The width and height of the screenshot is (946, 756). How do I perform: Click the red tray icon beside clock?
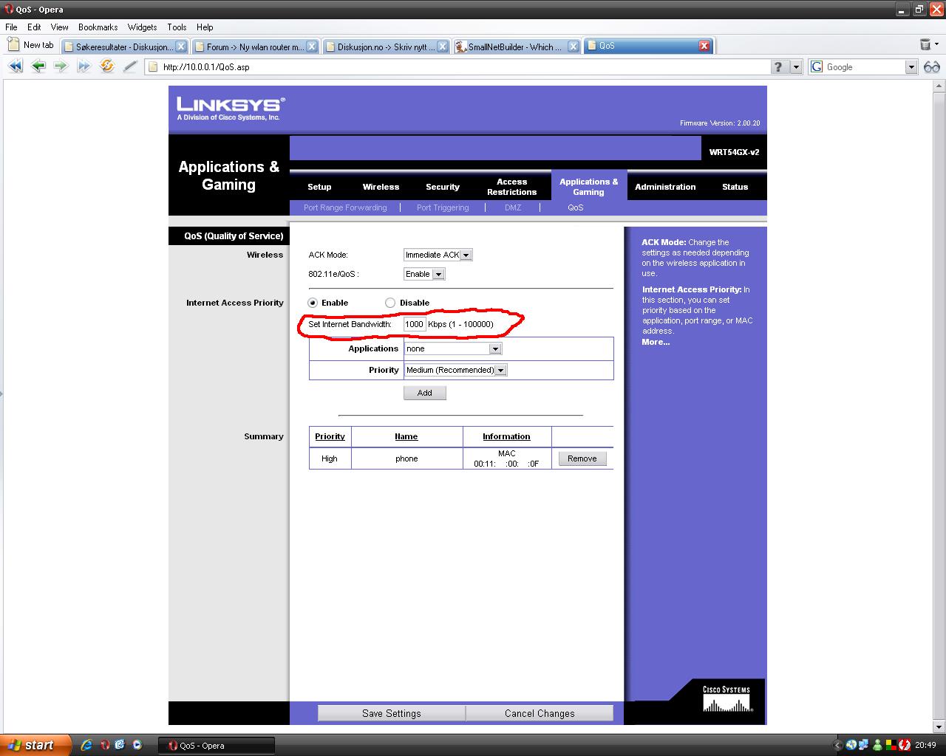point(904,745)
